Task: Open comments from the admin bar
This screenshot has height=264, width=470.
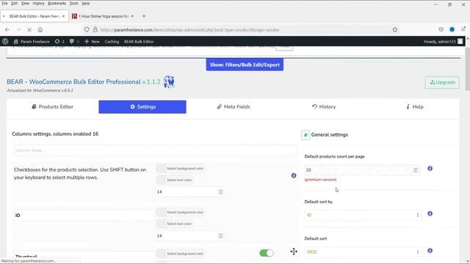Action: tap(74, 42)
